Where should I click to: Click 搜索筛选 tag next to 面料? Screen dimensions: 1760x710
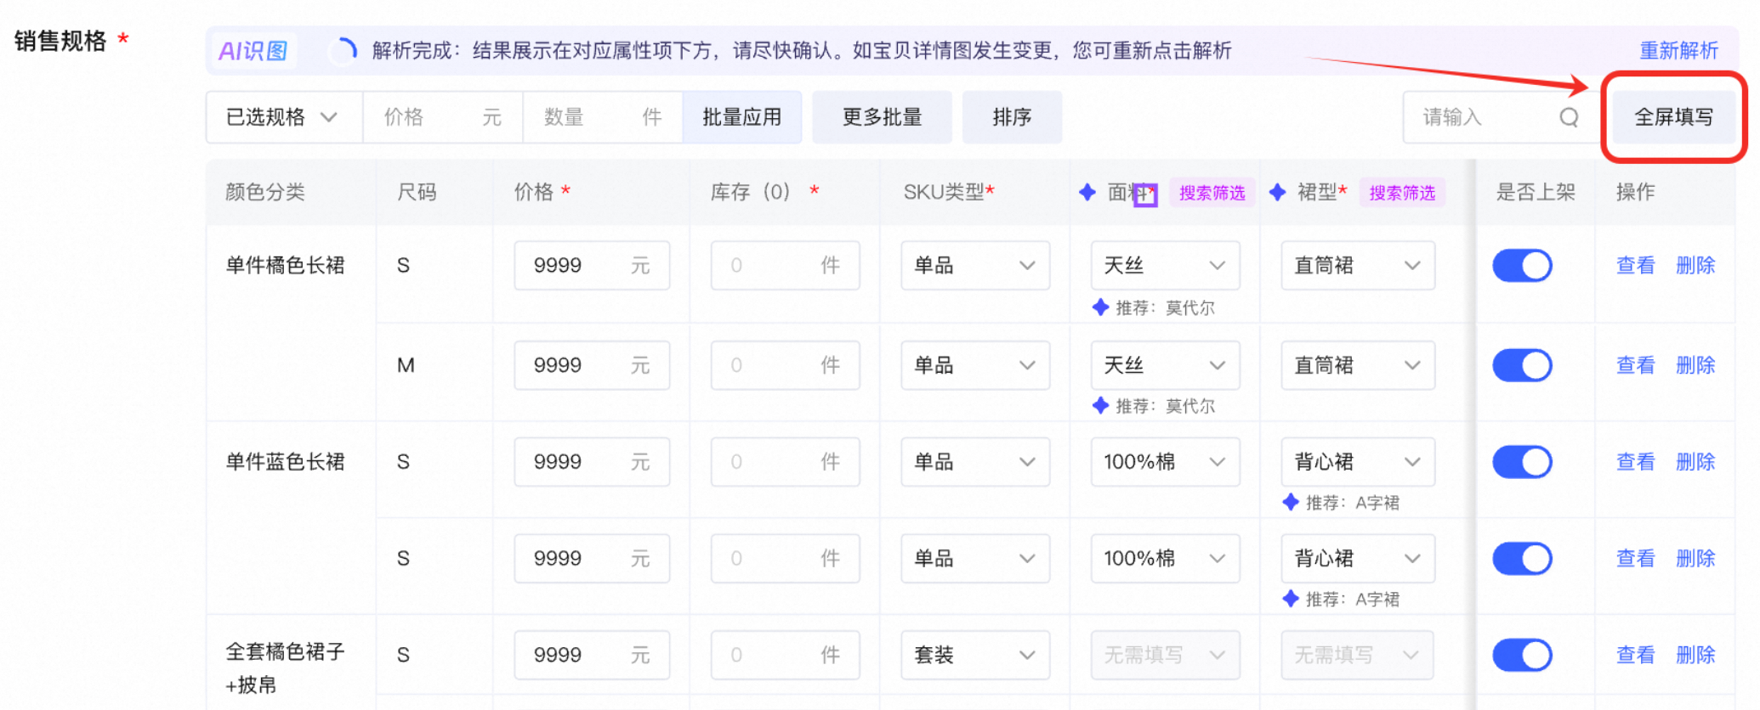[1212, 193]
